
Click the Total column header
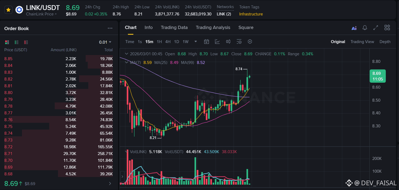point(108,50)
